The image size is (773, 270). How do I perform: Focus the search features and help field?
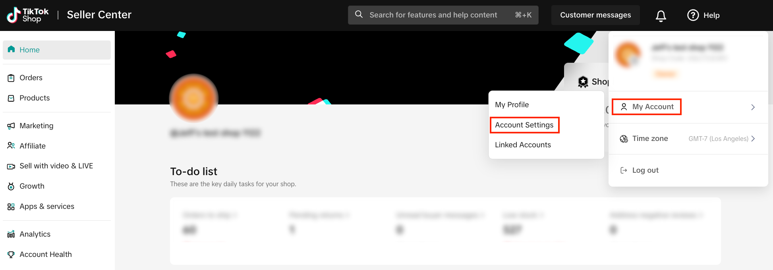[433, 15]
